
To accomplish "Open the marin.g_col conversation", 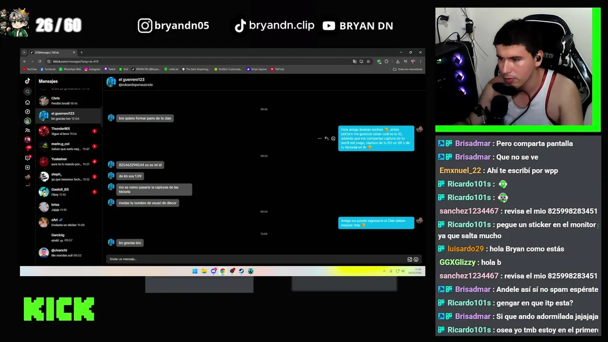I will coord(69,146).
